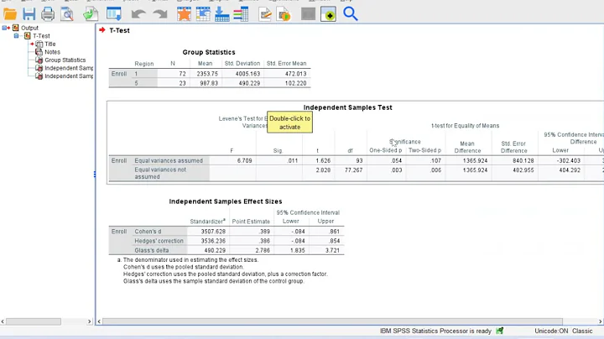Image resolution: width=604 pixels, height=339 pixels.
Task: Click the Classic status bar entry
Action: (582, 331)
